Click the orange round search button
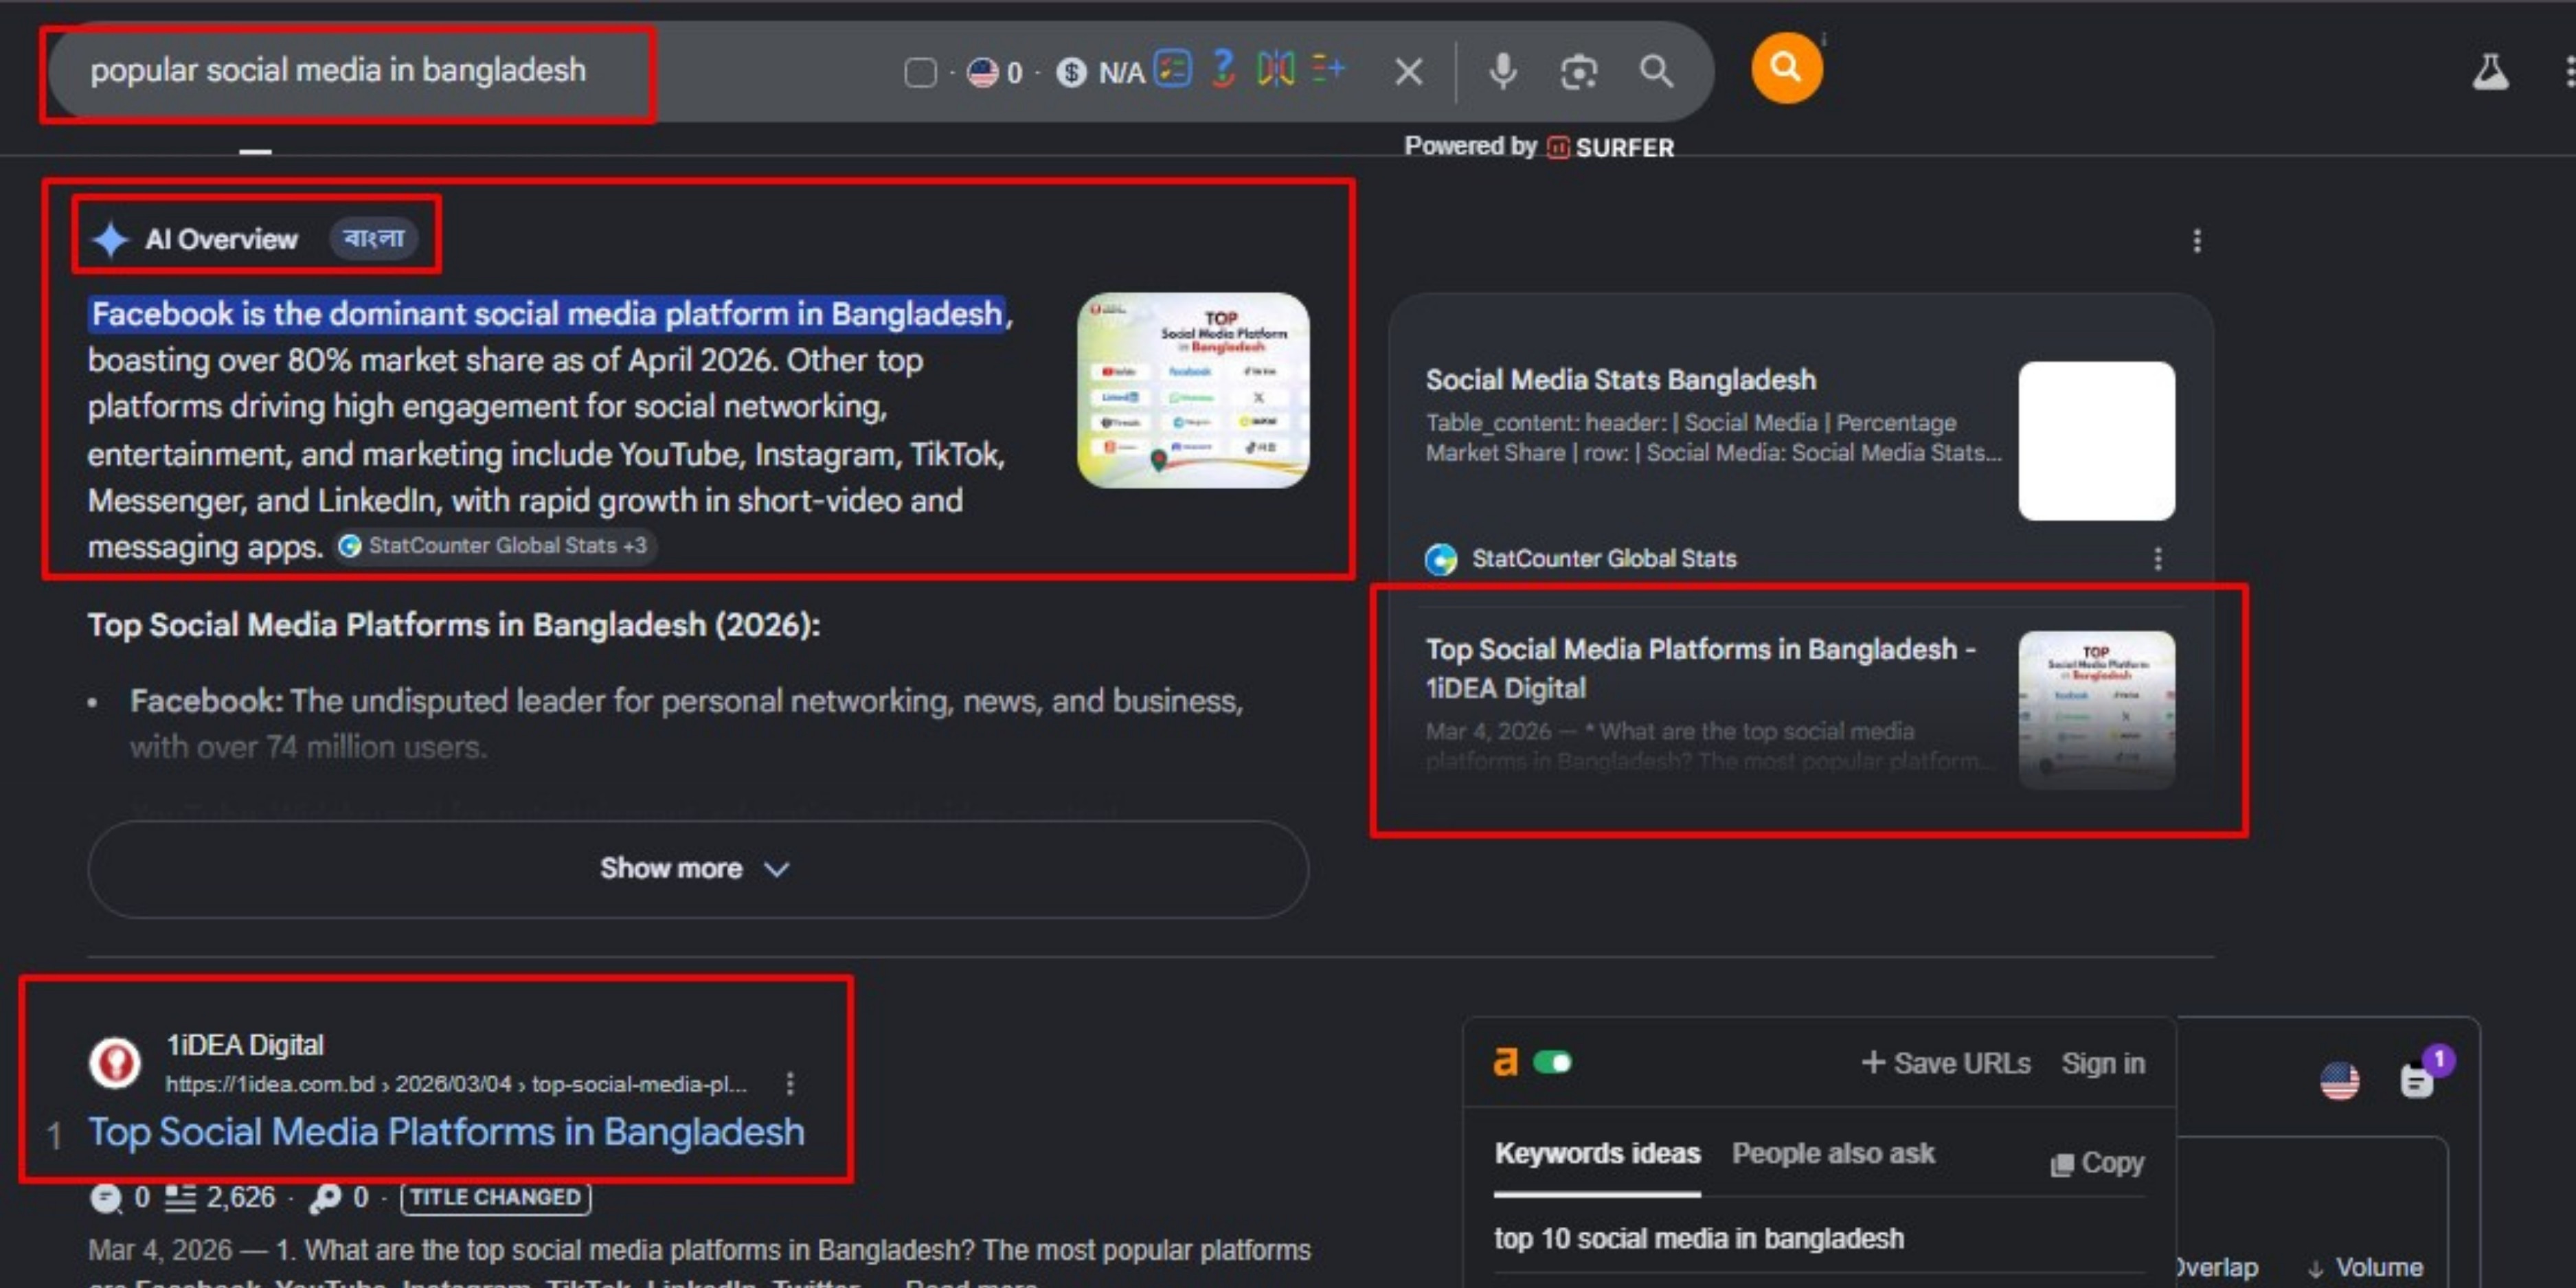This screenshot has height=1288, width=2576. [1786, 68]
